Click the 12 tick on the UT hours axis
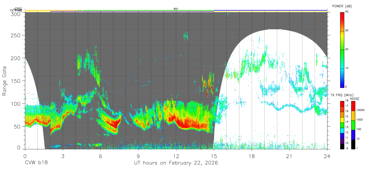Image resolution: width=368 pixels, height=169 pixels. [x=176, y=156]
